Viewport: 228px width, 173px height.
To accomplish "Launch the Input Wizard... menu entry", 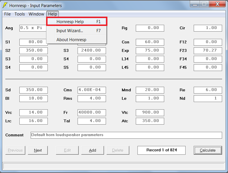I will tap(77, 31).
